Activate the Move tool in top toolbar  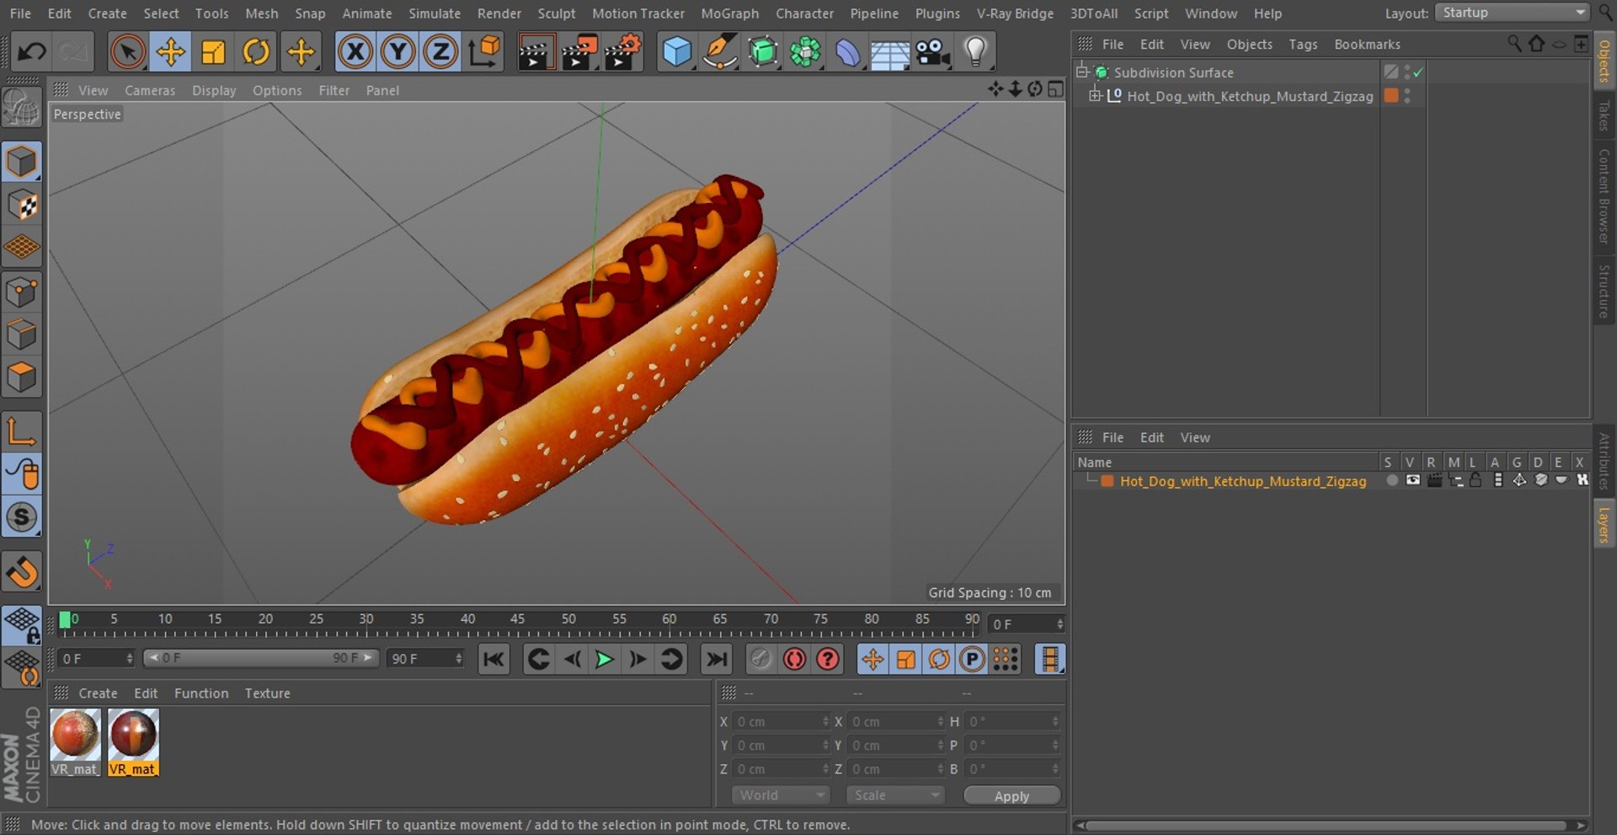(x=170, y=52)
